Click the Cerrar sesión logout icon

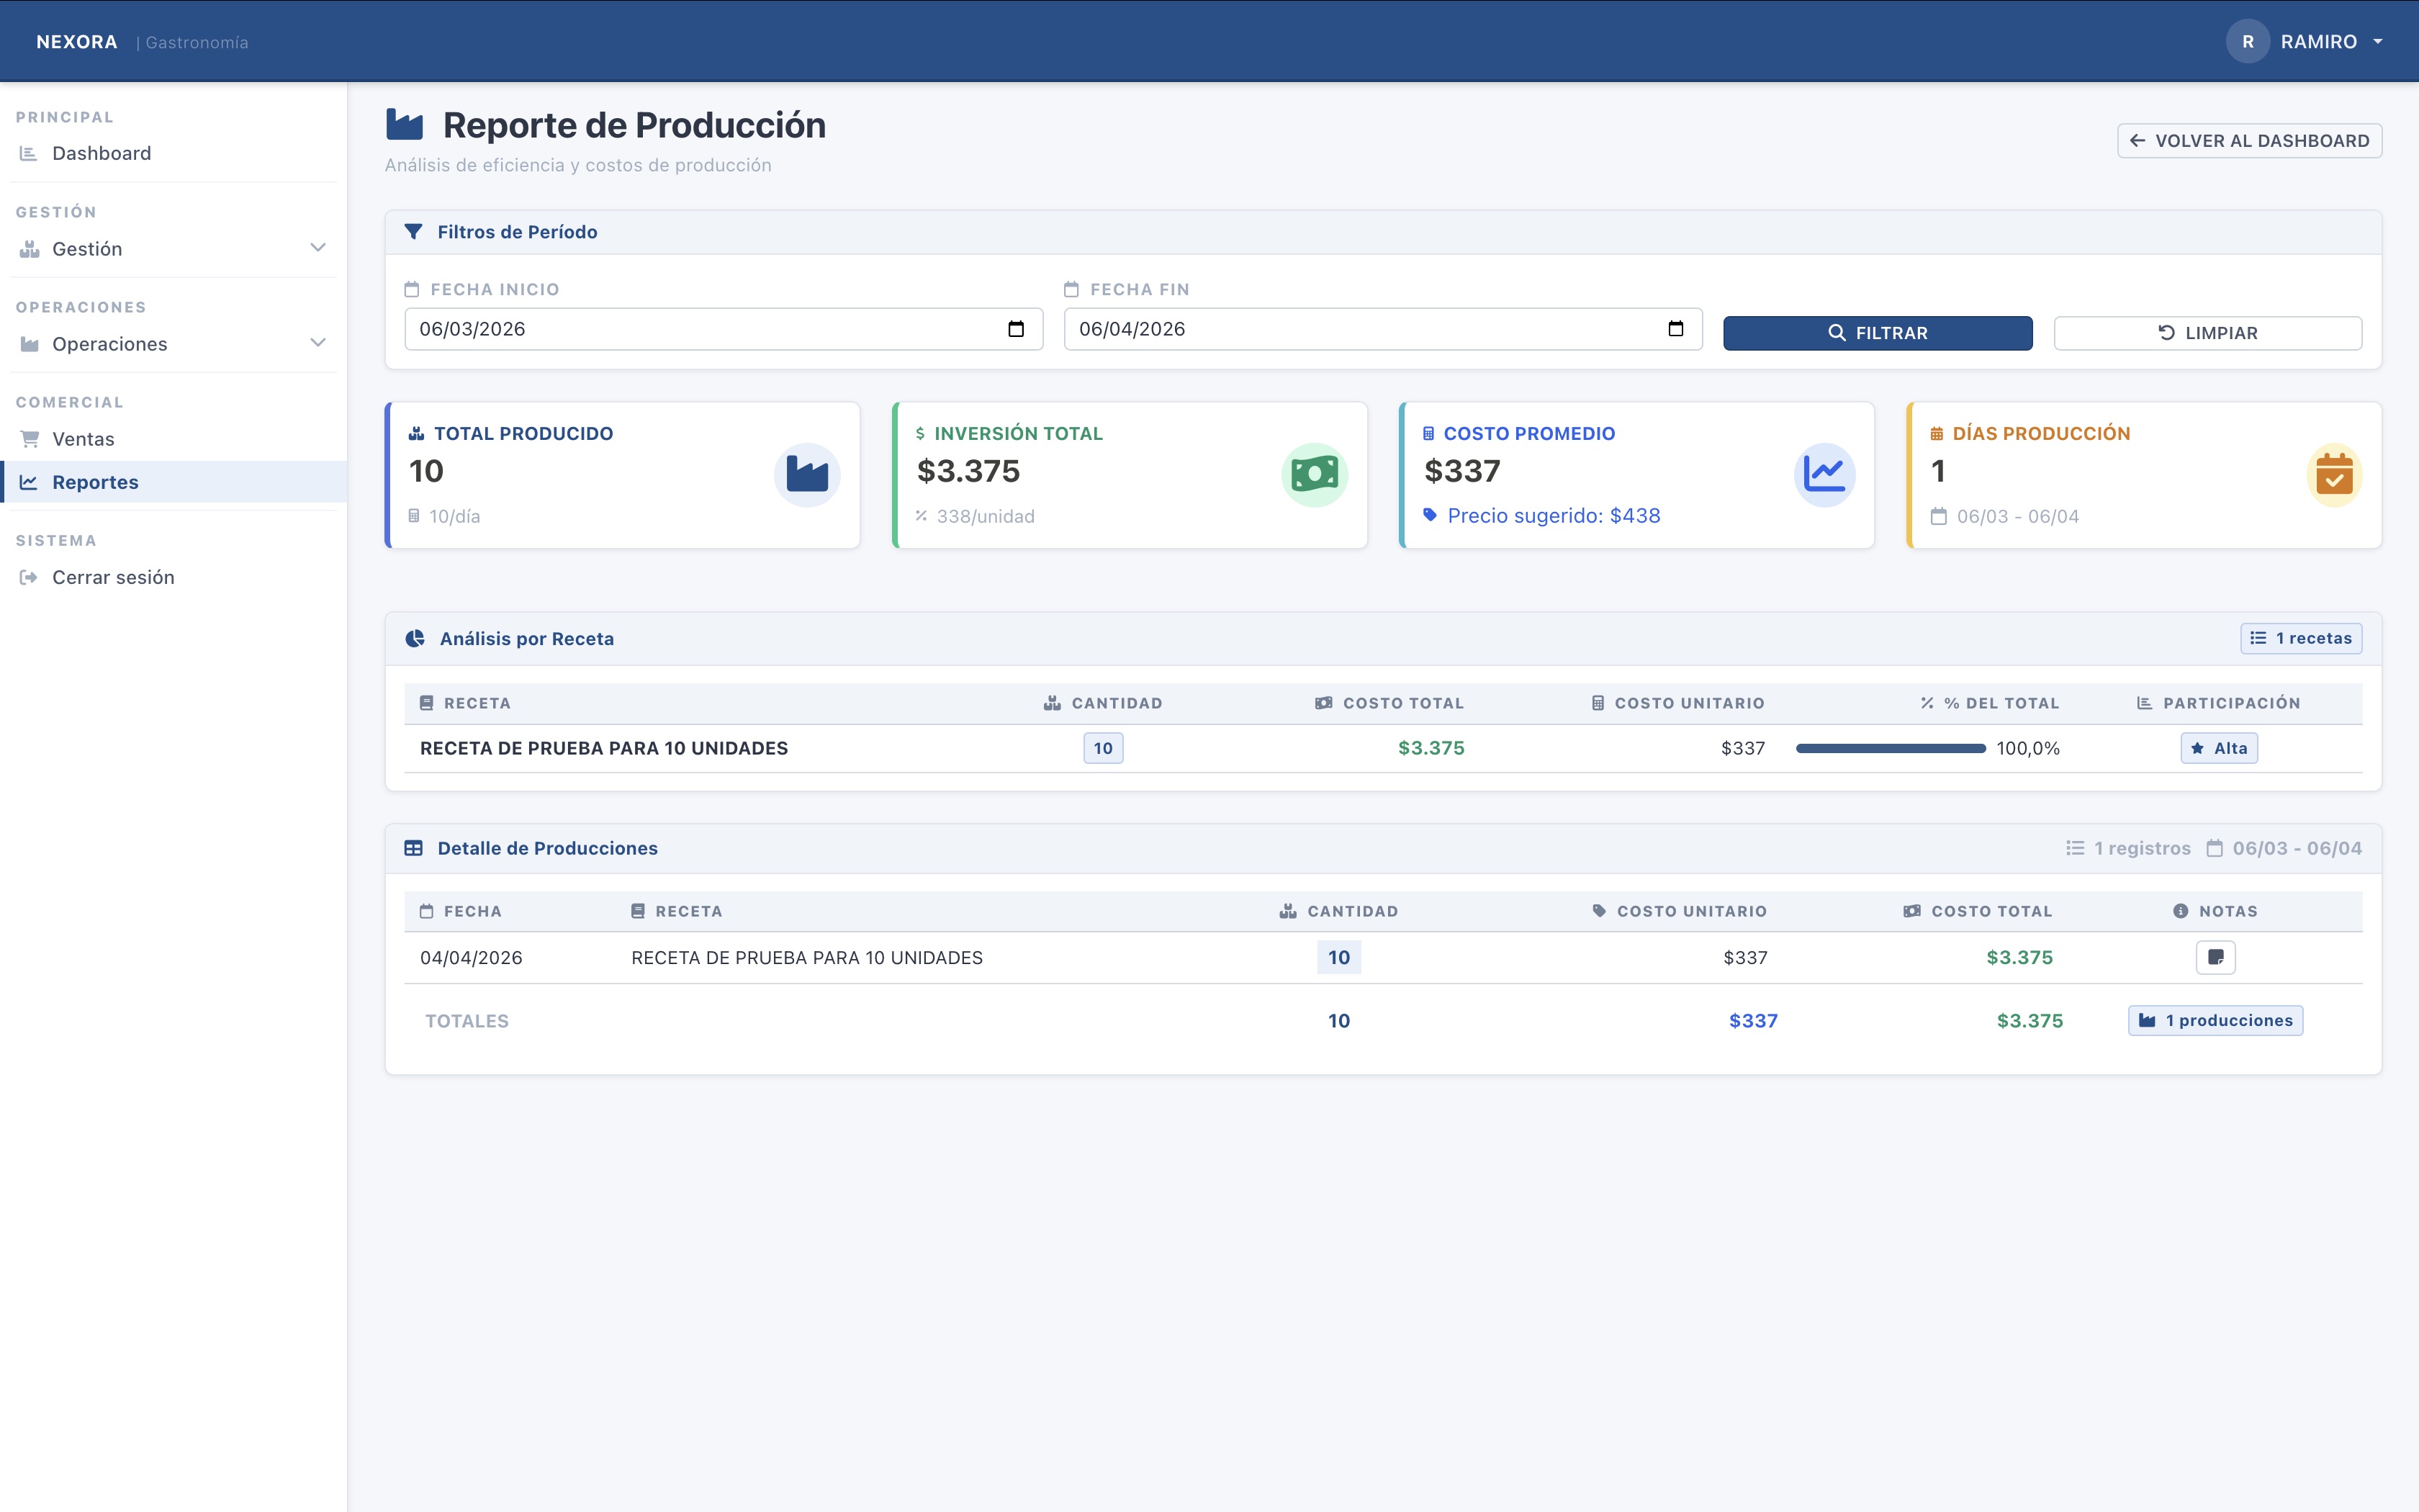click(28, 576)
